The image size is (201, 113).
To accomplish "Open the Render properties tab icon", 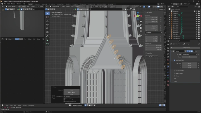I will (x=168, y=48).
